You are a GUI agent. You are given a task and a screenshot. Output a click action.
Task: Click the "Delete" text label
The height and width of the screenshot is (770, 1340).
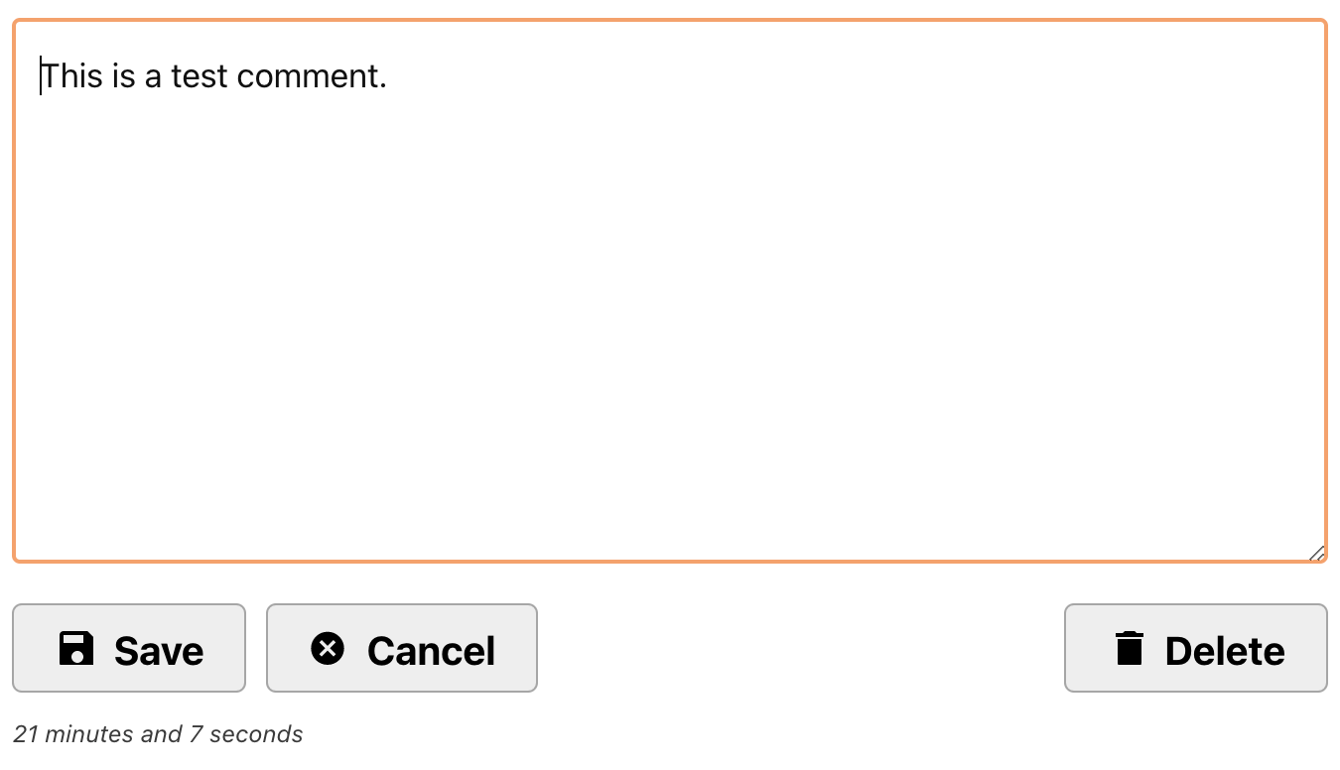1225,651
